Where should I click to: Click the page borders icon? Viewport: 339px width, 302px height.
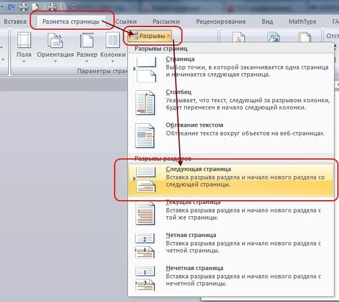(305, 37)
